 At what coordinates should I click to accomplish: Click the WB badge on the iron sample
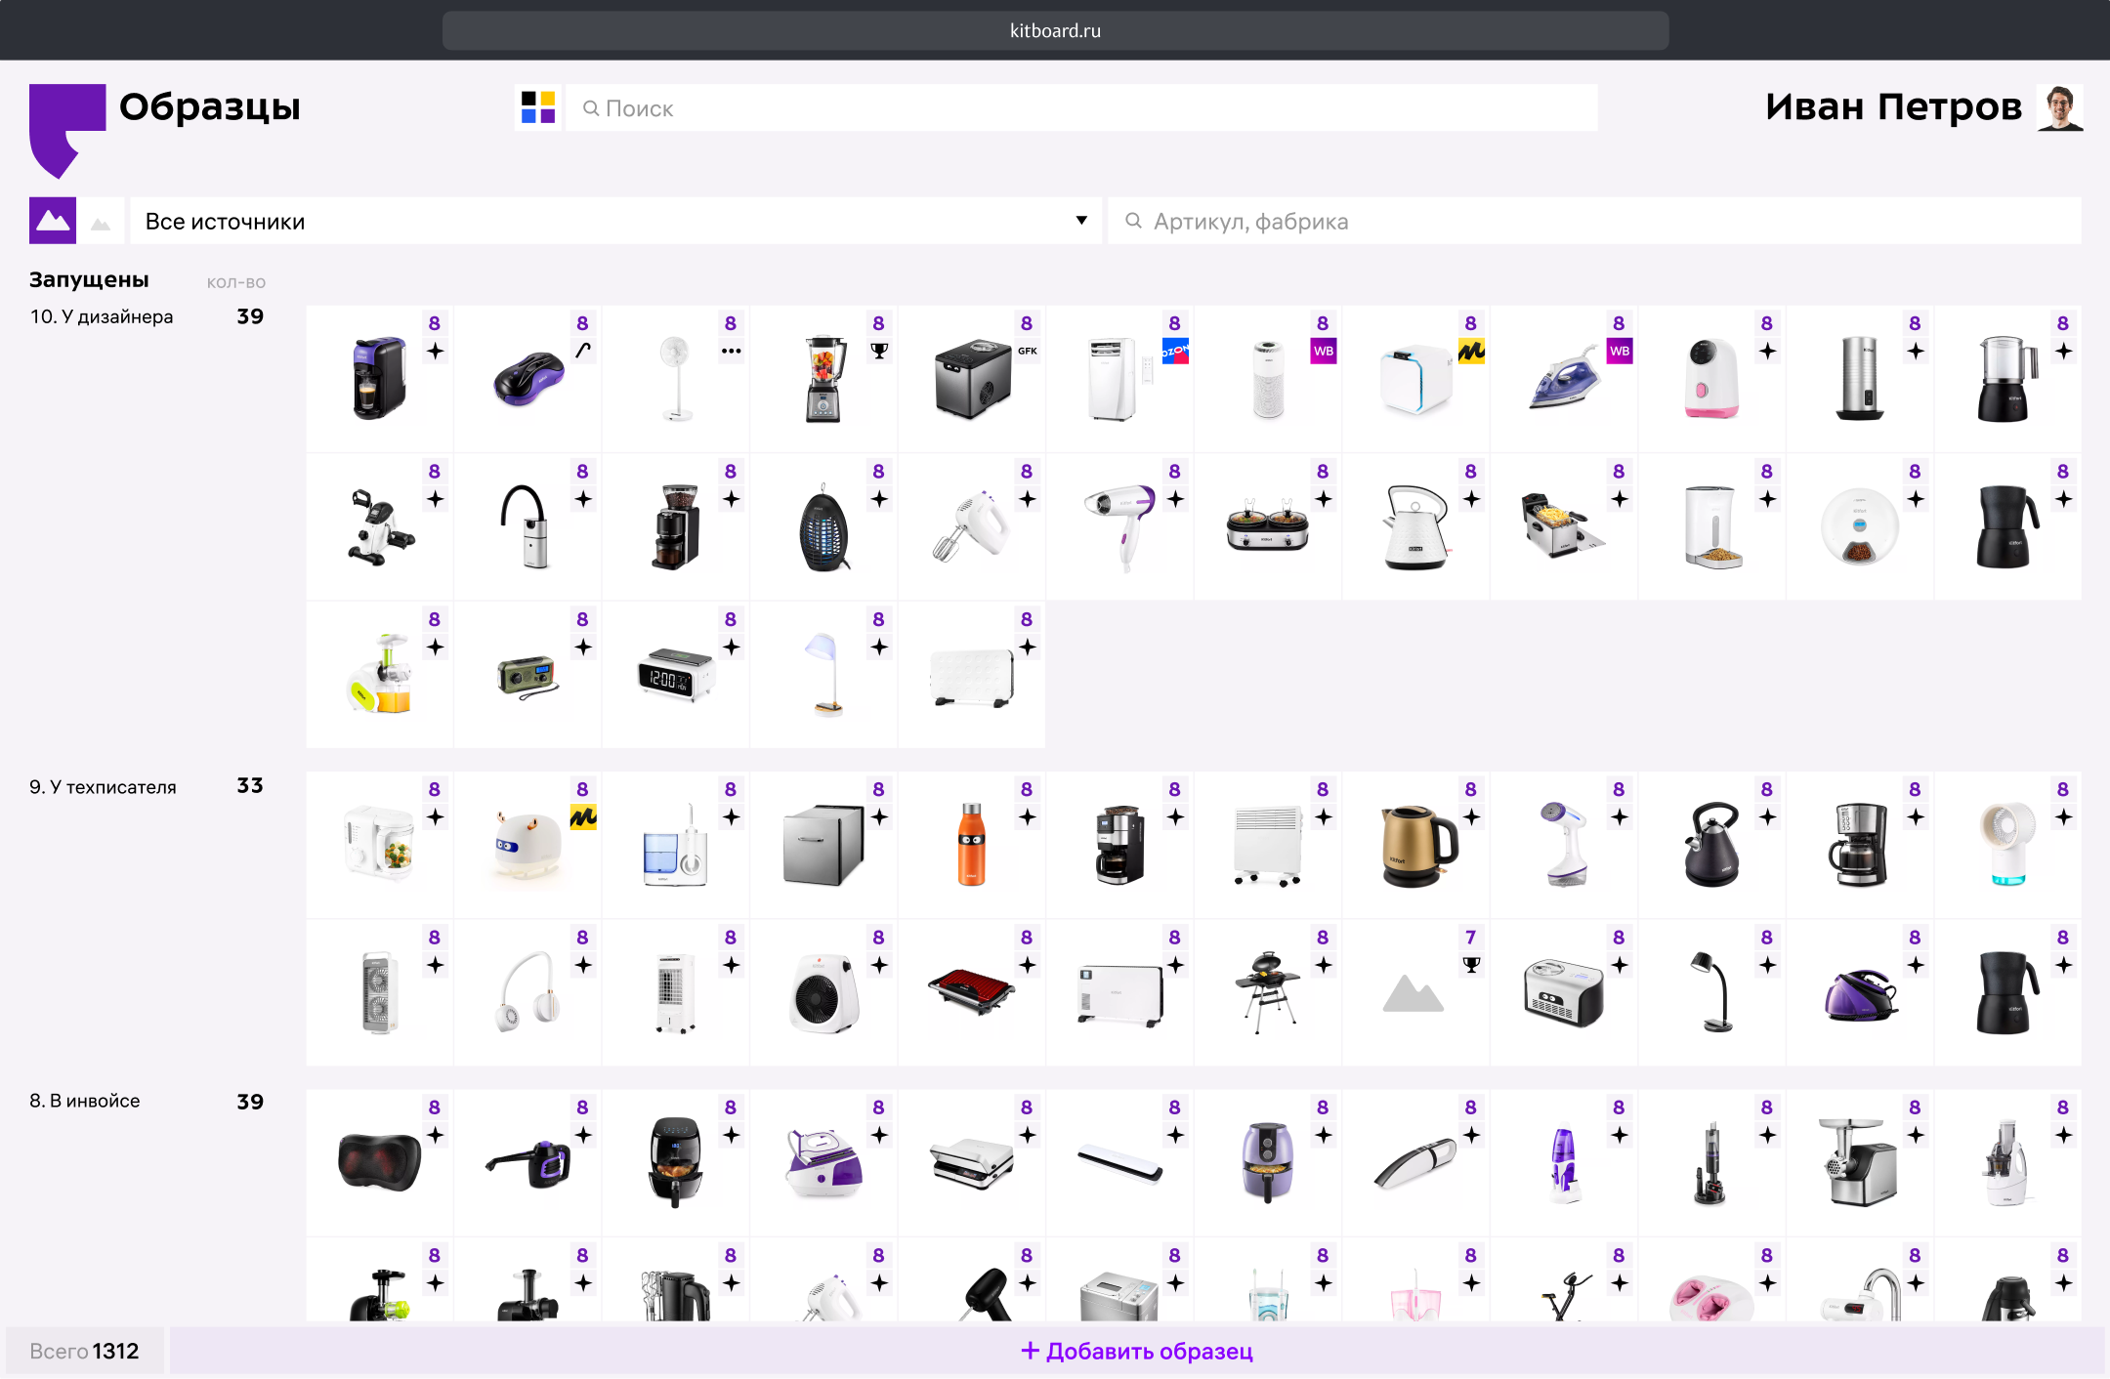coord(1620,351)
